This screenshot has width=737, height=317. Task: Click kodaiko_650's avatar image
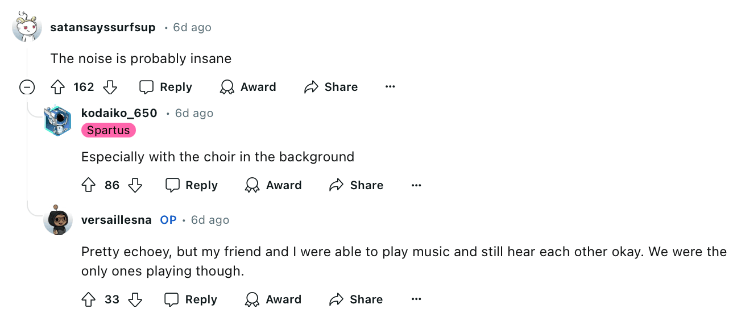[x=58, y=120]
